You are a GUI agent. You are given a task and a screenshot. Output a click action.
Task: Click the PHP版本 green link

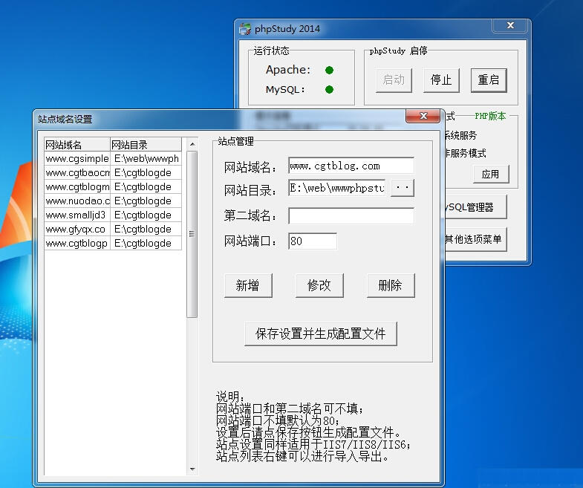tap(490, 116)
